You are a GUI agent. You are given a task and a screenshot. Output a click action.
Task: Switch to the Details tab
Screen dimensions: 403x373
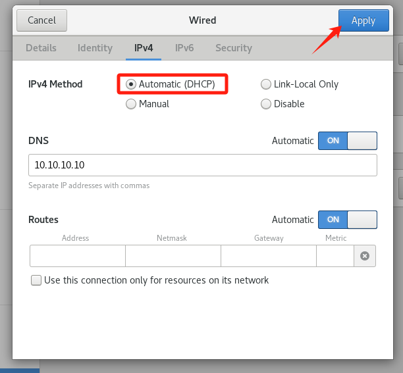point(41,48)
